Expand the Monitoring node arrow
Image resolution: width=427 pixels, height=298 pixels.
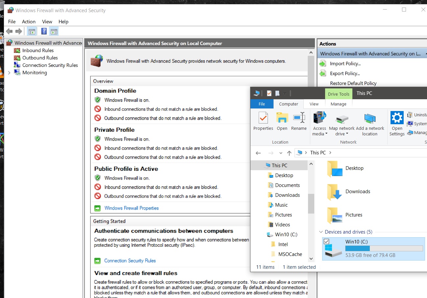(x=9, y=73)
